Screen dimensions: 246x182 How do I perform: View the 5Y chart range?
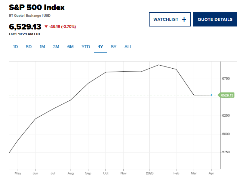point(114,47)
